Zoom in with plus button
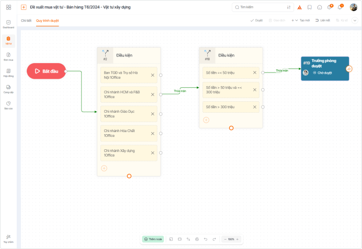This screenshot has height=249, width=362. pyautogui.click(x=237, y=239)
